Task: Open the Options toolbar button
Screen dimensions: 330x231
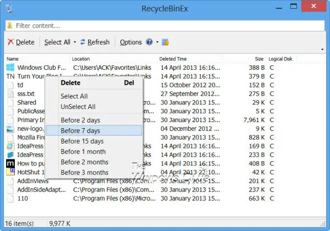Action: 131,42
